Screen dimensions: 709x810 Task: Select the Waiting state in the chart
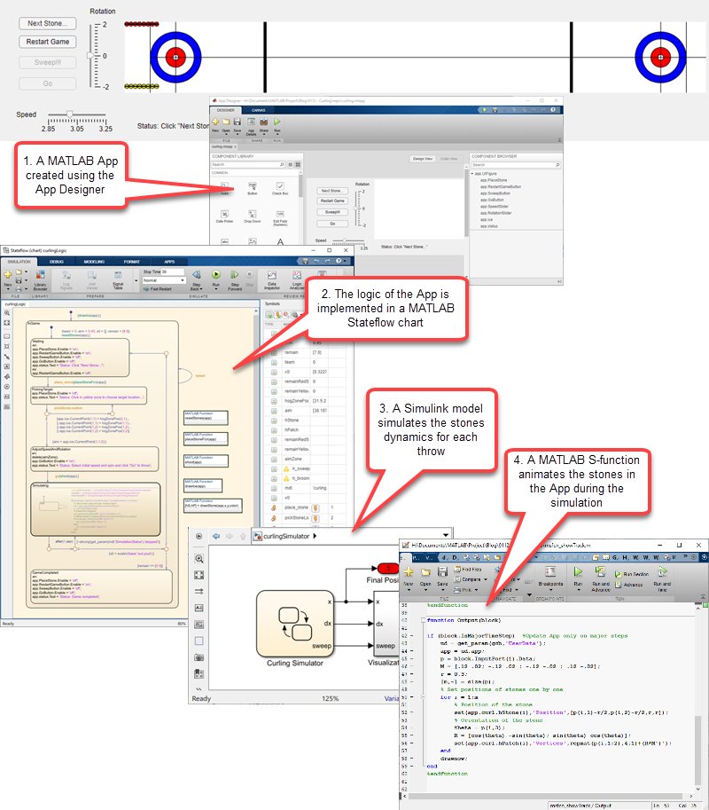(x=80, y=358)
